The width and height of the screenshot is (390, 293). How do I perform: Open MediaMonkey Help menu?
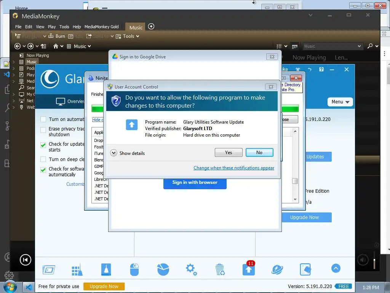point(77,27)
